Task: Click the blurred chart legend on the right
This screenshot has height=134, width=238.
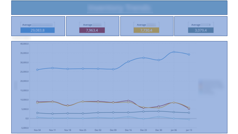Action: [x=210, y=87]
